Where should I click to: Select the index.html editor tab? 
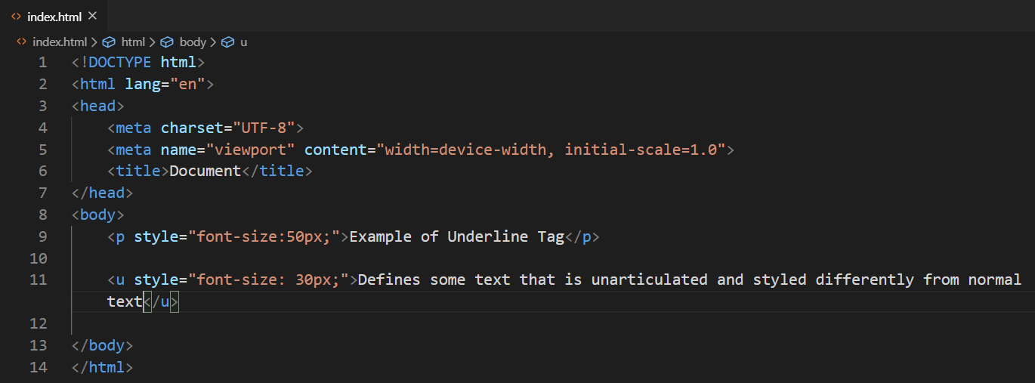tap(53, 16)
